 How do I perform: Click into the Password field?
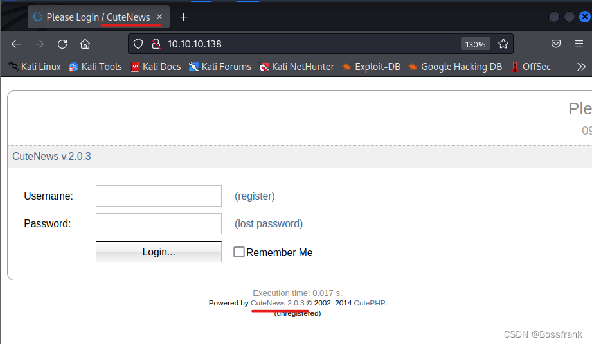tap(159, 224)
